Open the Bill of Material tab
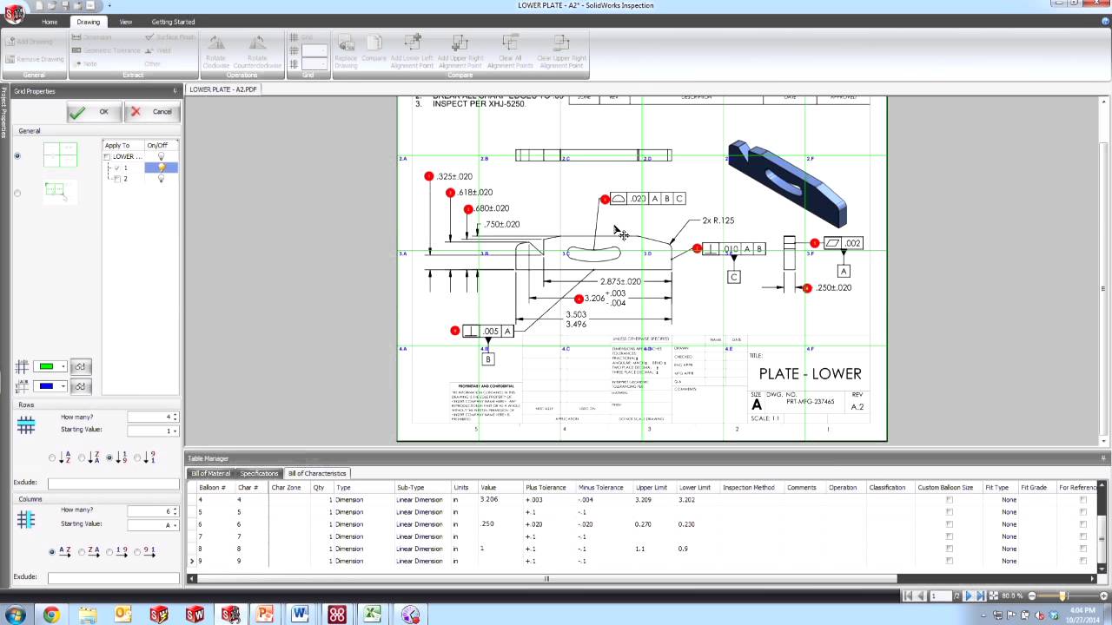 210,473
